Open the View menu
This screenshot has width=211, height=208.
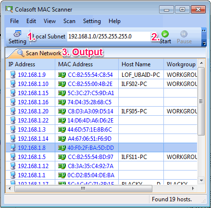coord(50,21)
